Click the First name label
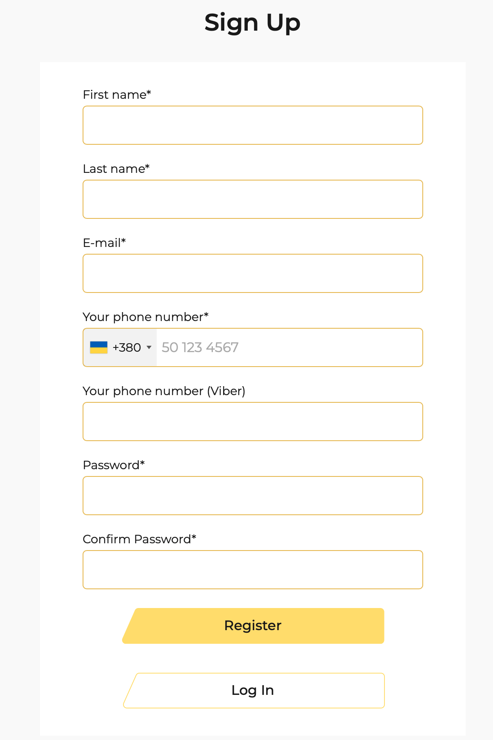Screen dimensions: 493x740 click(x=117, y=95)
